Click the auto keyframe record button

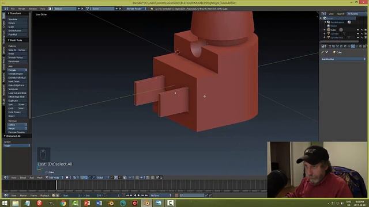(177, 195)
